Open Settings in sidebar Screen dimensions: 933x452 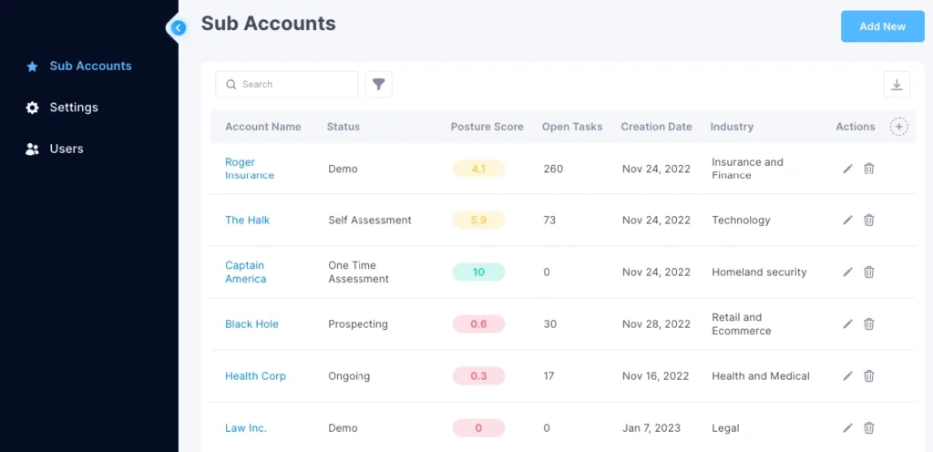click(74, 108)
